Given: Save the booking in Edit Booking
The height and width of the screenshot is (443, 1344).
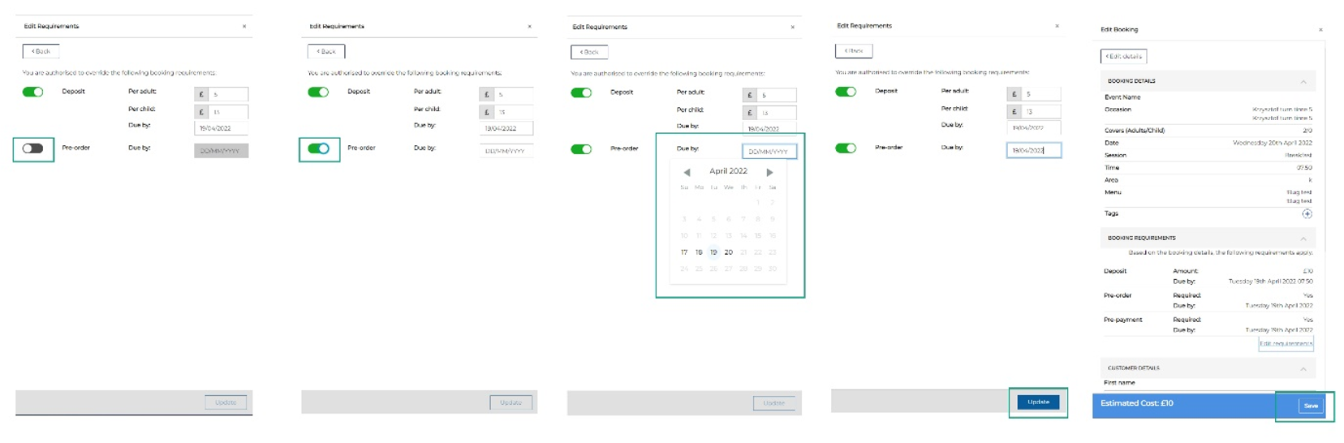Looking at the screenshot, I should 1311,406.
